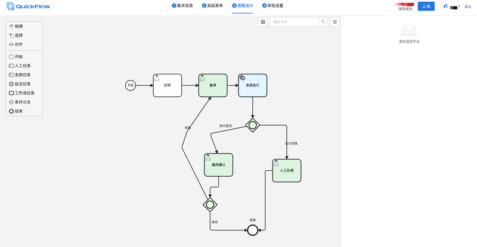Click the user icon on 最终确认 node
Viewport: 477px width, 247px height.
(207, 157)
